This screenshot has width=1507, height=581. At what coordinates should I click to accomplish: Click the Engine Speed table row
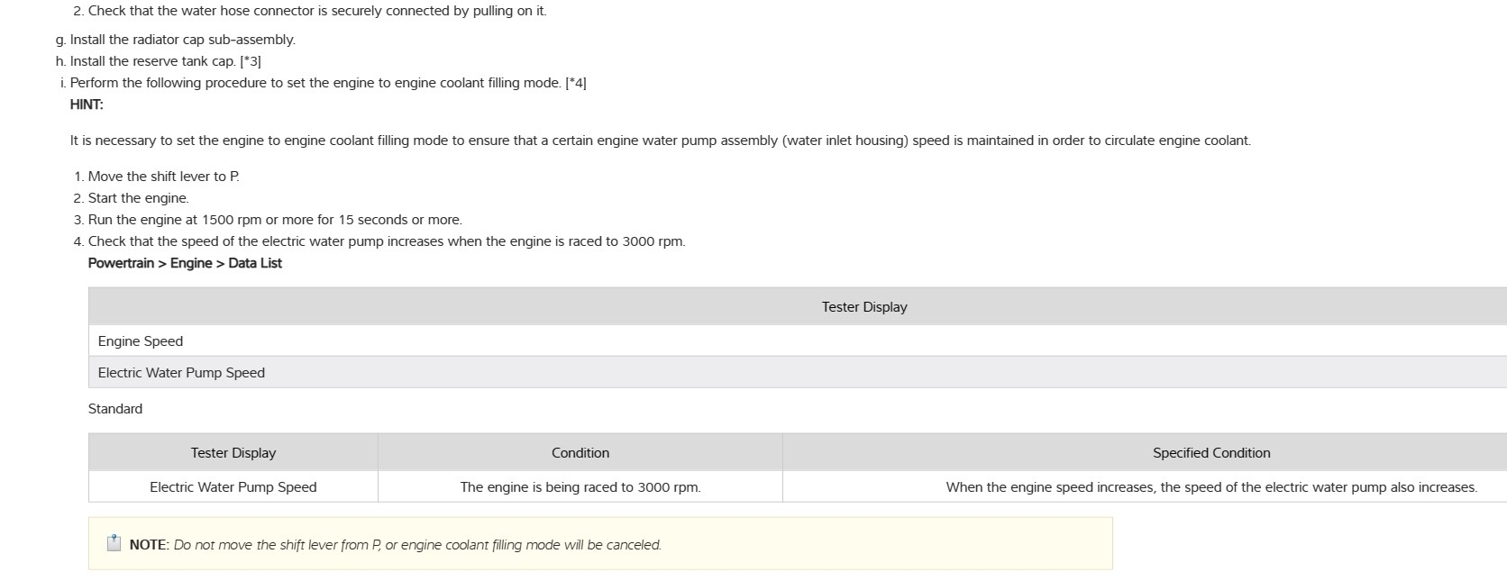coord(141,341)
